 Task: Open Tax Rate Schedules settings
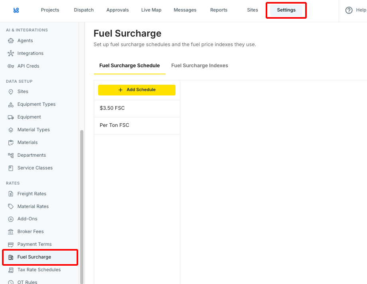[x=39, y=270]
